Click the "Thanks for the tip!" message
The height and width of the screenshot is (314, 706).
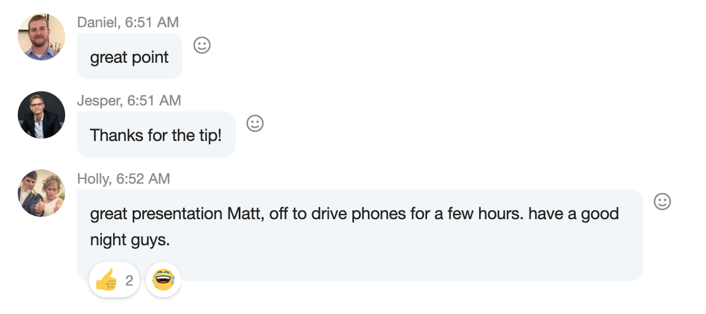tap(156, 135)
